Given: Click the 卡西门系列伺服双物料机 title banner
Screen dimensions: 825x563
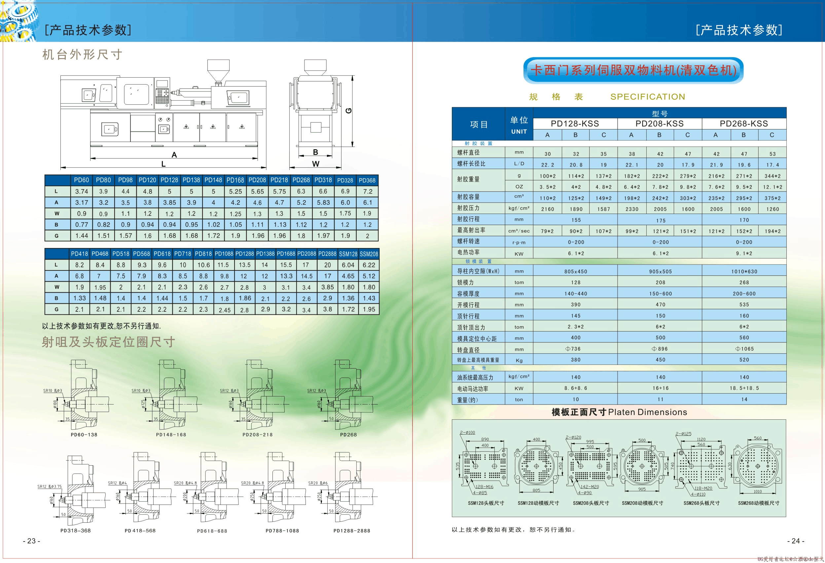Looking at the screenshot, I should coord(633,70).
